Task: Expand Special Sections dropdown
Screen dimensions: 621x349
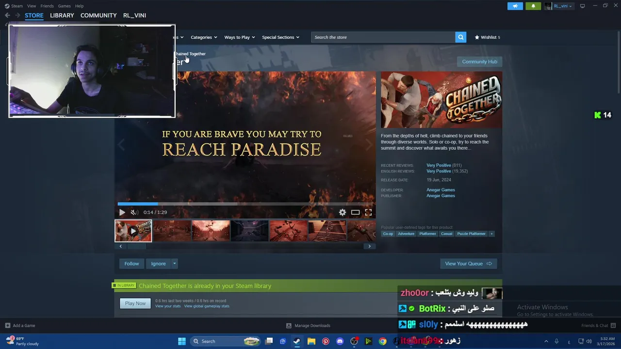Action: coord(281,37)
